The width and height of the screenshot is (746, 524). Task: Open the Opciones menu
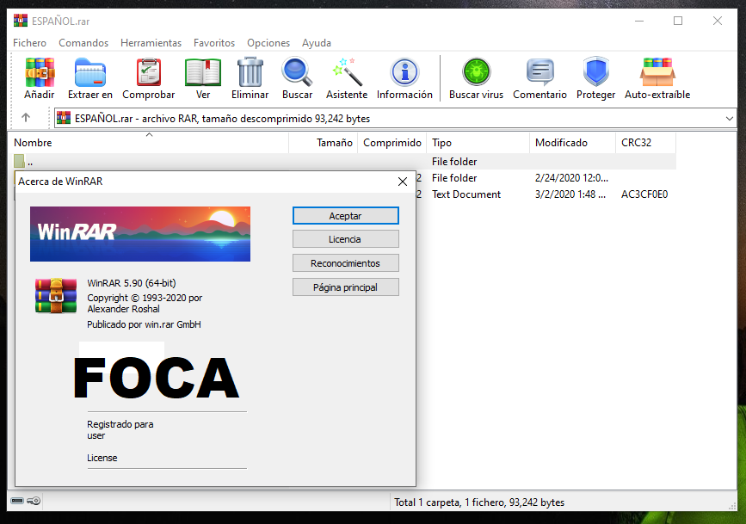[x=268, y=43]
